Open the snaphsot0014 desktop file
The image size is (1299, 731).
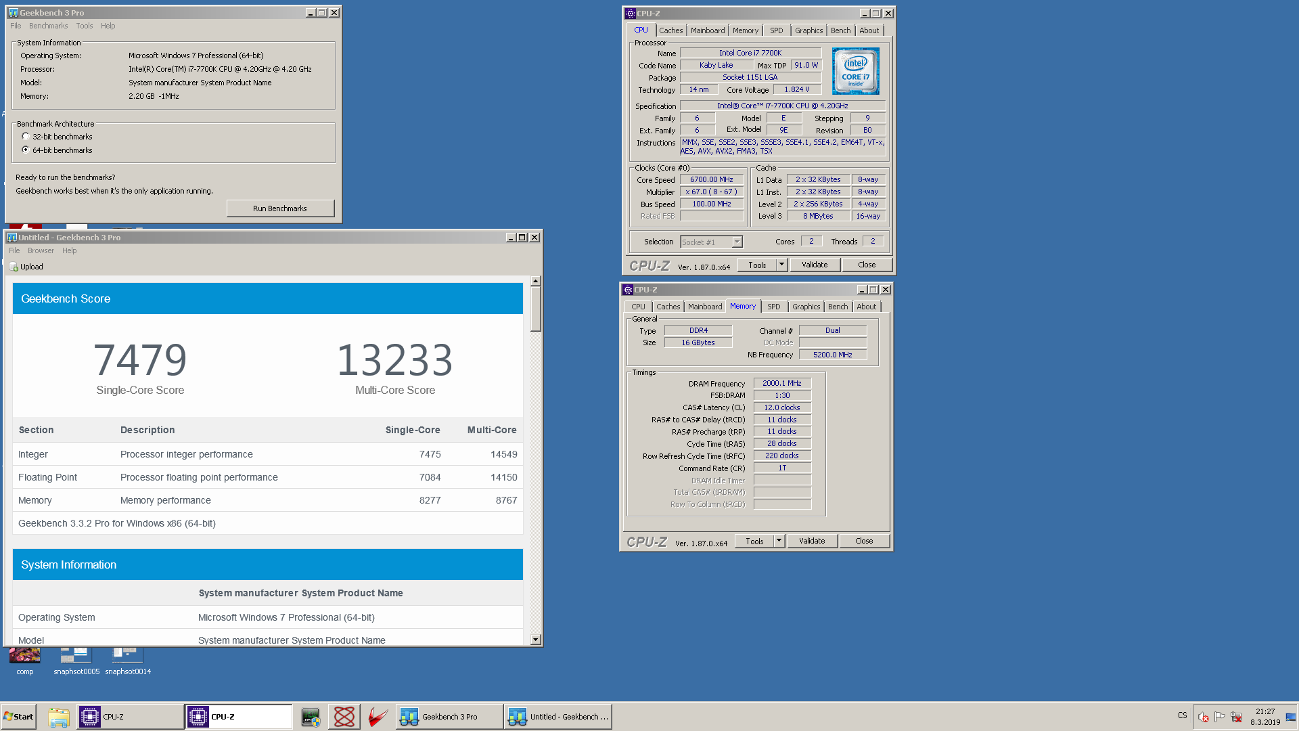click(128, 661)
